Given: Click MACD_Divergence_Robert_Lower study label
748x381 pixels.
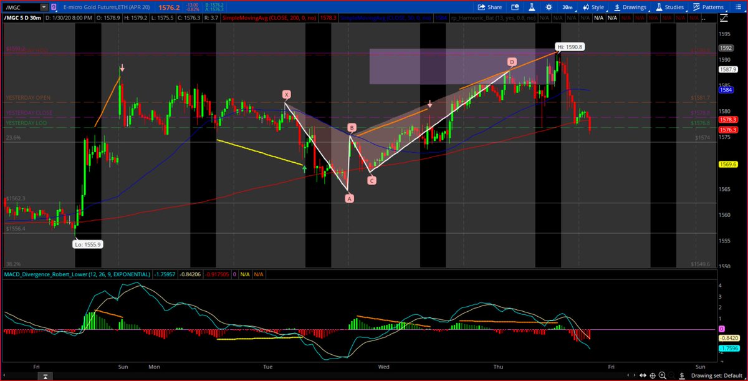Looking at the screenshot, I should 77,274.
